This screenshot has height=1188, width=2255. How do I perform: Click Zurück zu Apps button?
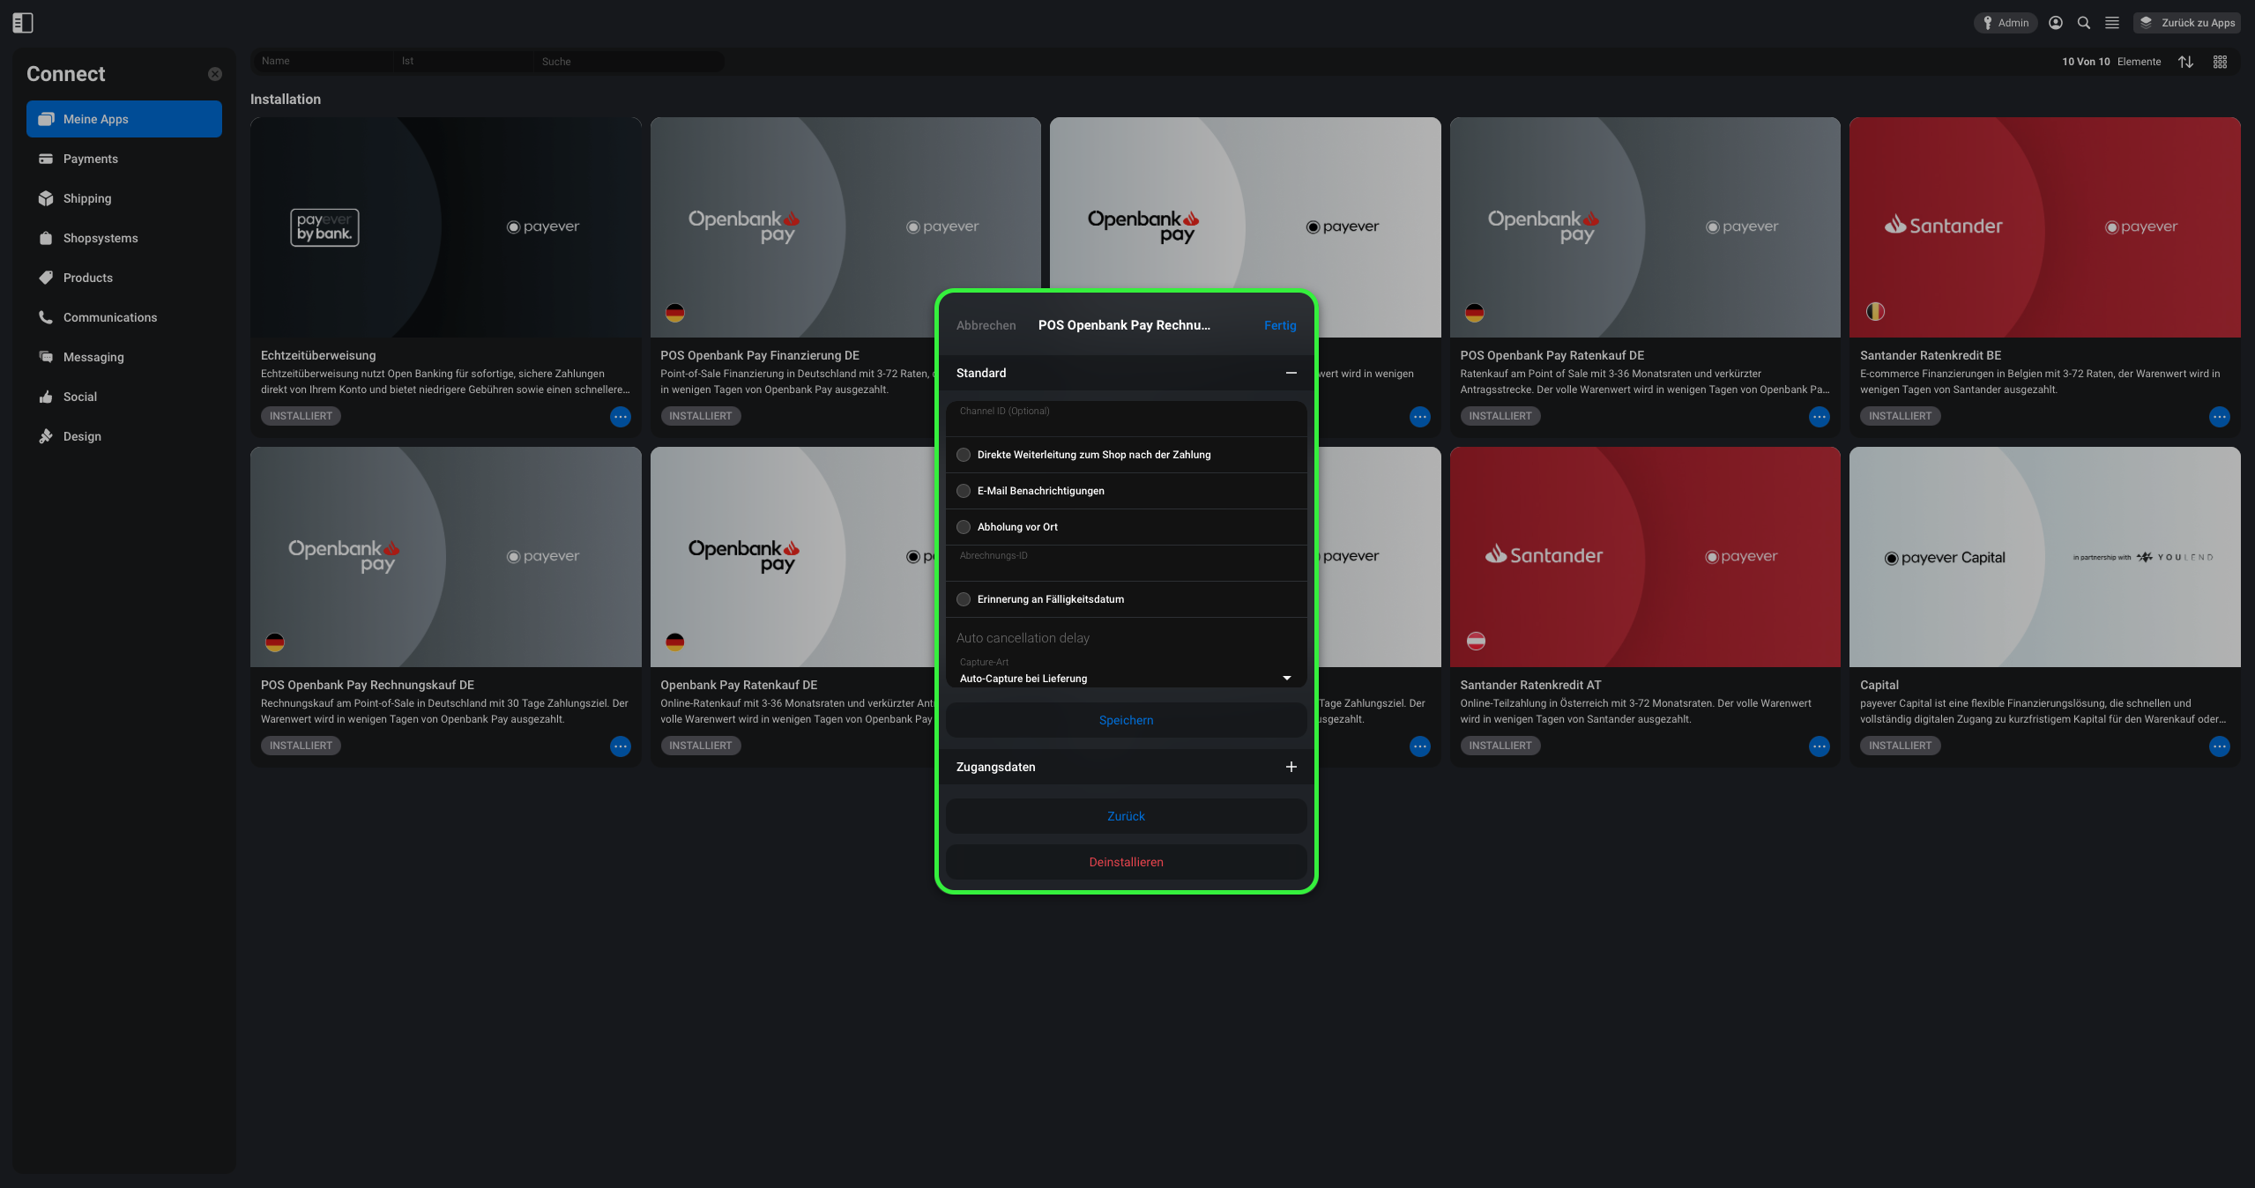tap(2188, 23)
